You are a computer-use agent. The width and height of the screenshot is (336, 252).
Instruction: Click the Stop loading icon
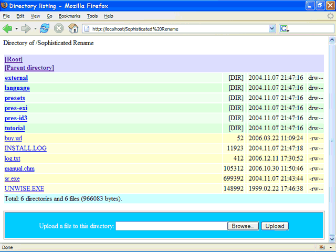59,28
